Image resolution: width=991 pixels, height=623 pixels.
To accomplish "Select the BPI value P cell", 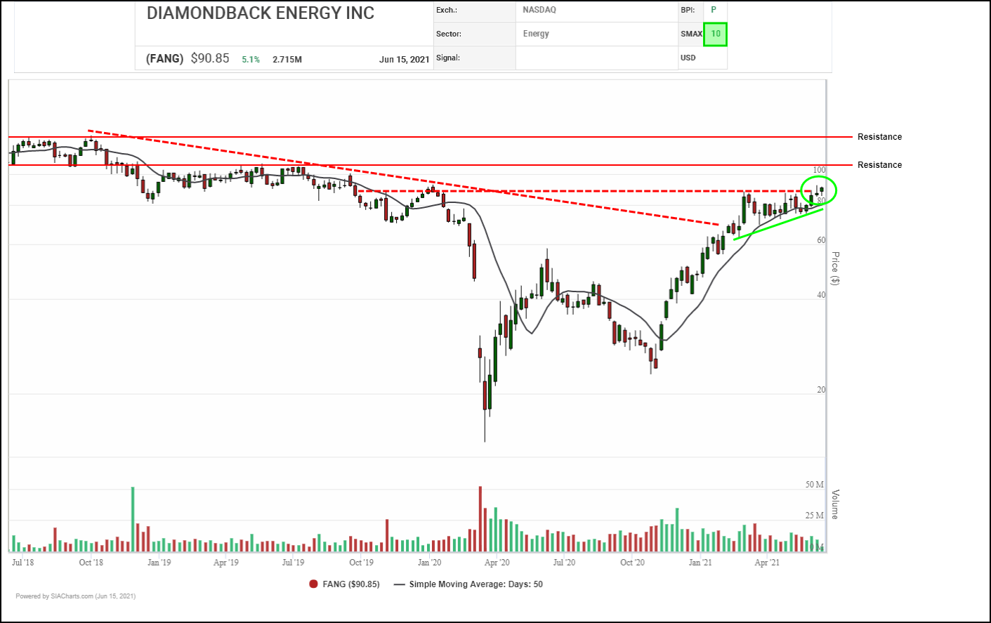I will pyautogui.click(x=714, y=10).
